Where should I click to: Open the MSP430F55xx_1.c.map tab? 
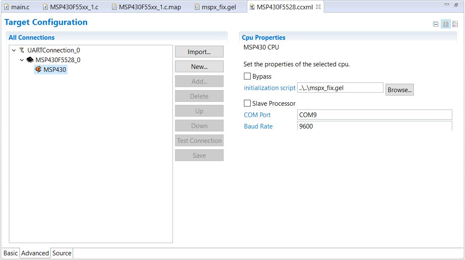pos(147,7)
